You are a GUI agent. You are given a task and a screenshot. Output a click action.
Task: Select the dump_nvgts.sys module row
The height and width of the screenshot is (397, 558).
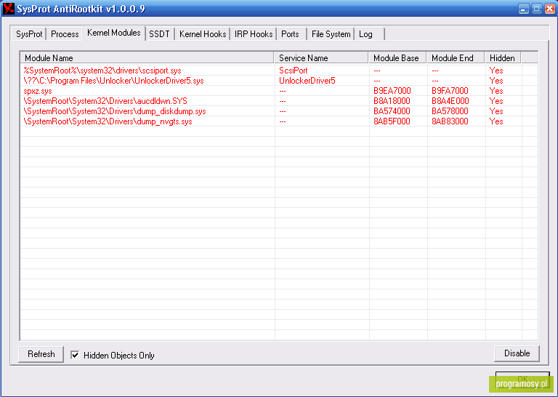coord(279,121)
